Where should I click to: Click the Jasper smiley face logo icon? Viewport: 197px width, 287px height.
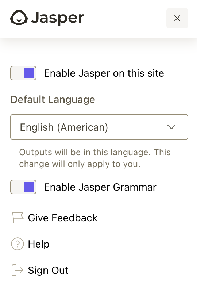click(x=19, y=18)
